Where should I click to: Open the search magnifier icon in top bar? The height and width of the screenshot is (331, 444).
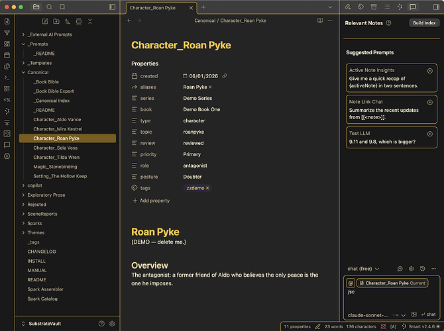pos(49,7)
